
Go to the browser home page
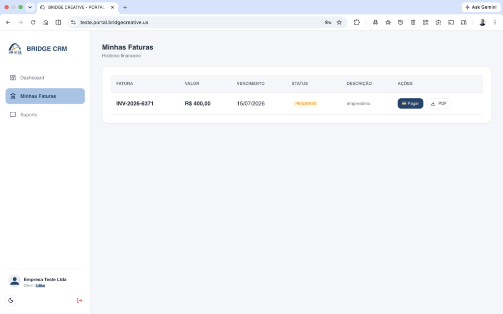coord(46,23)
